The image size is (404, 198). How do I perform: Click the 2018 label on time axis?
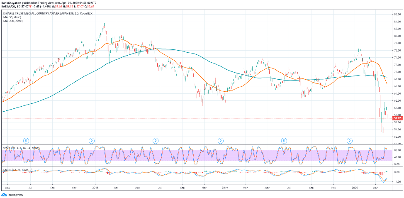95,188
